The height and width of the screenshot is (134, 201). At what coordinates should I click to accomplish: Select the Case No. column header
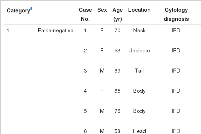pos(85,14)
